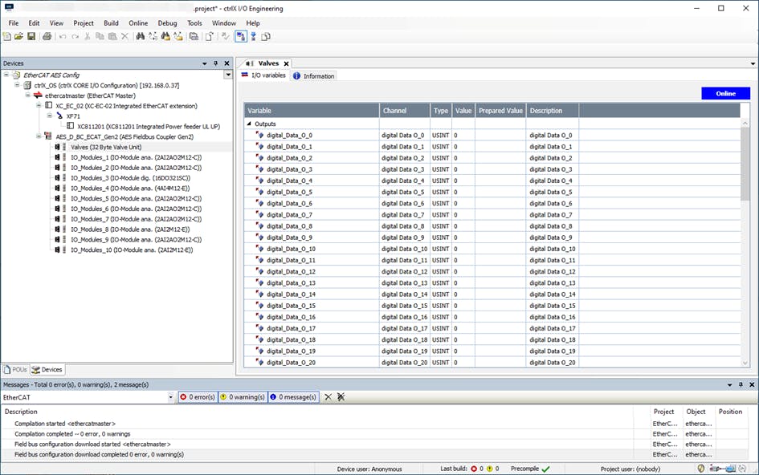
Task: Click the highlighted Login toolbar icon
Action: [241, 36]
